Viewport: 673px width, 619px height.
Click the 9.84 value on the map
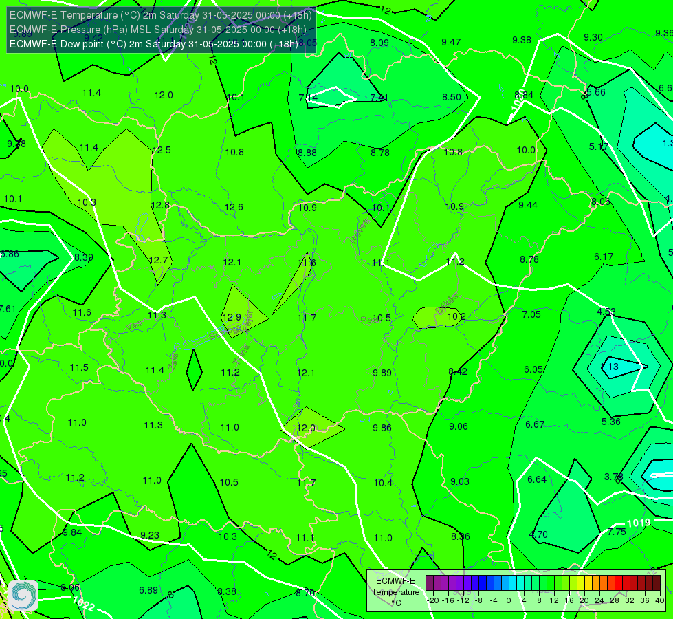tap(72, 532)
